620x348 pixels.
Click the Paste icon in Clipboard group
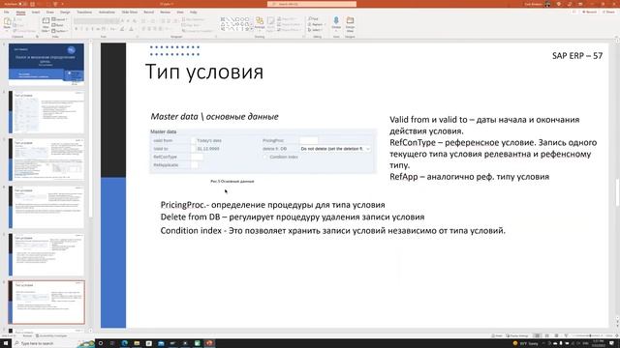[x=7, y=23]
